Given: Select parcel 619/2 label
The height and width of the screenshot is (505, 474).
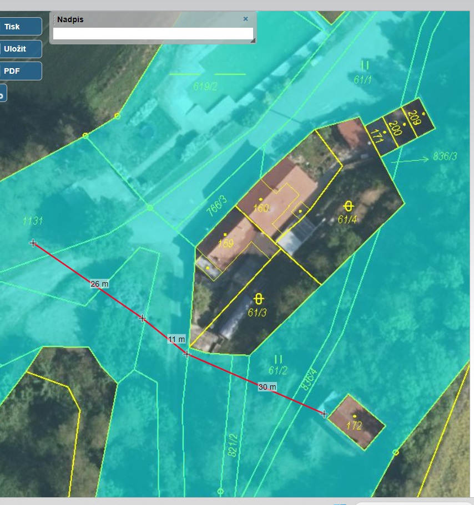Looking at the screenshot, I should [x=204, y=86].
